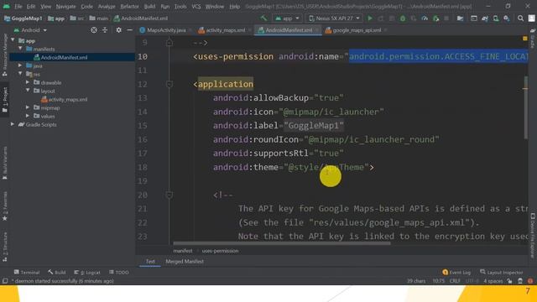Image resolution: width=537 pixels, height=302 pixels.
Task: Click Scroll from Source target icon
Action: pos(93,30)
